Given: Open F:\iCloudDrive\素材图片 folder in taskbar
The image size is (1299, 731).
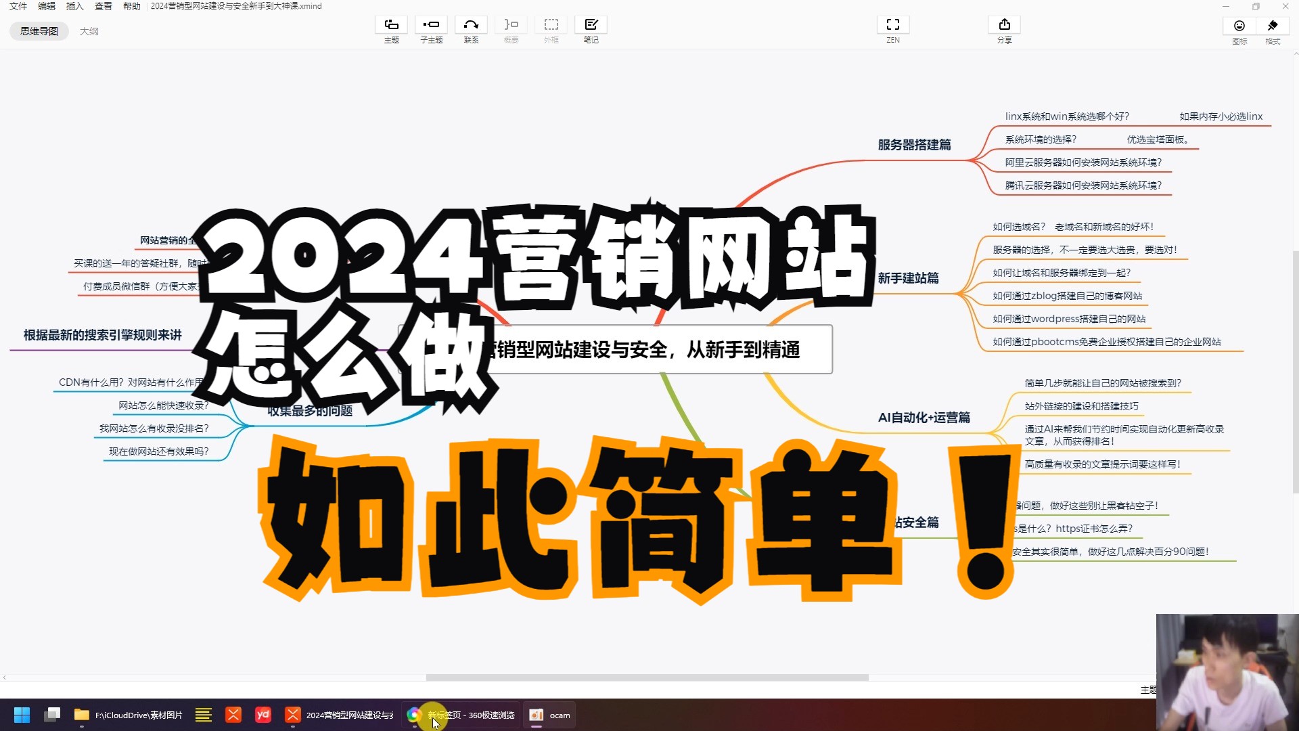Looking at the screenshot, I should (x=129, y=715).
